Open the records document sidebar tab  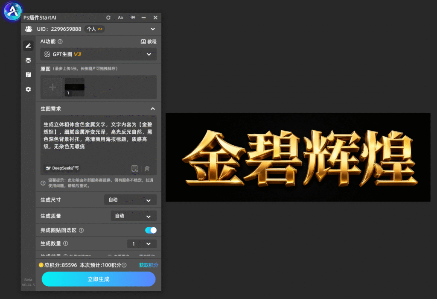[x=29, y=75]
